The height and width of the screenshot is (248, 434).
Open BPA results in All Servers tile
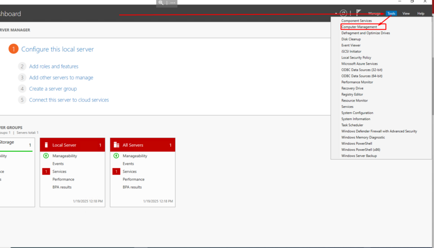pyautogui.click(x=132, y=187)
